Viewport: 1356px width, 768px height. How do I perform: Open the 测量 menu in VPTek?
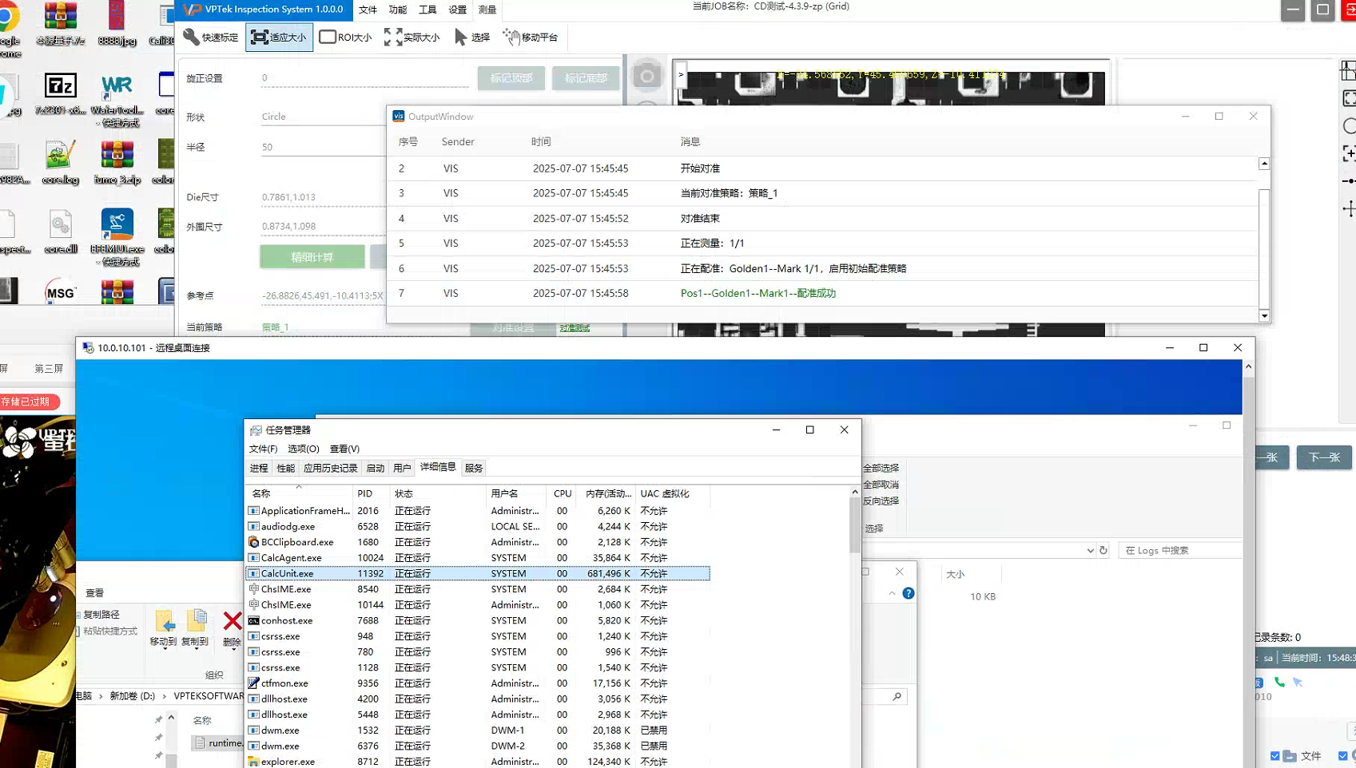tap(487, 10)
